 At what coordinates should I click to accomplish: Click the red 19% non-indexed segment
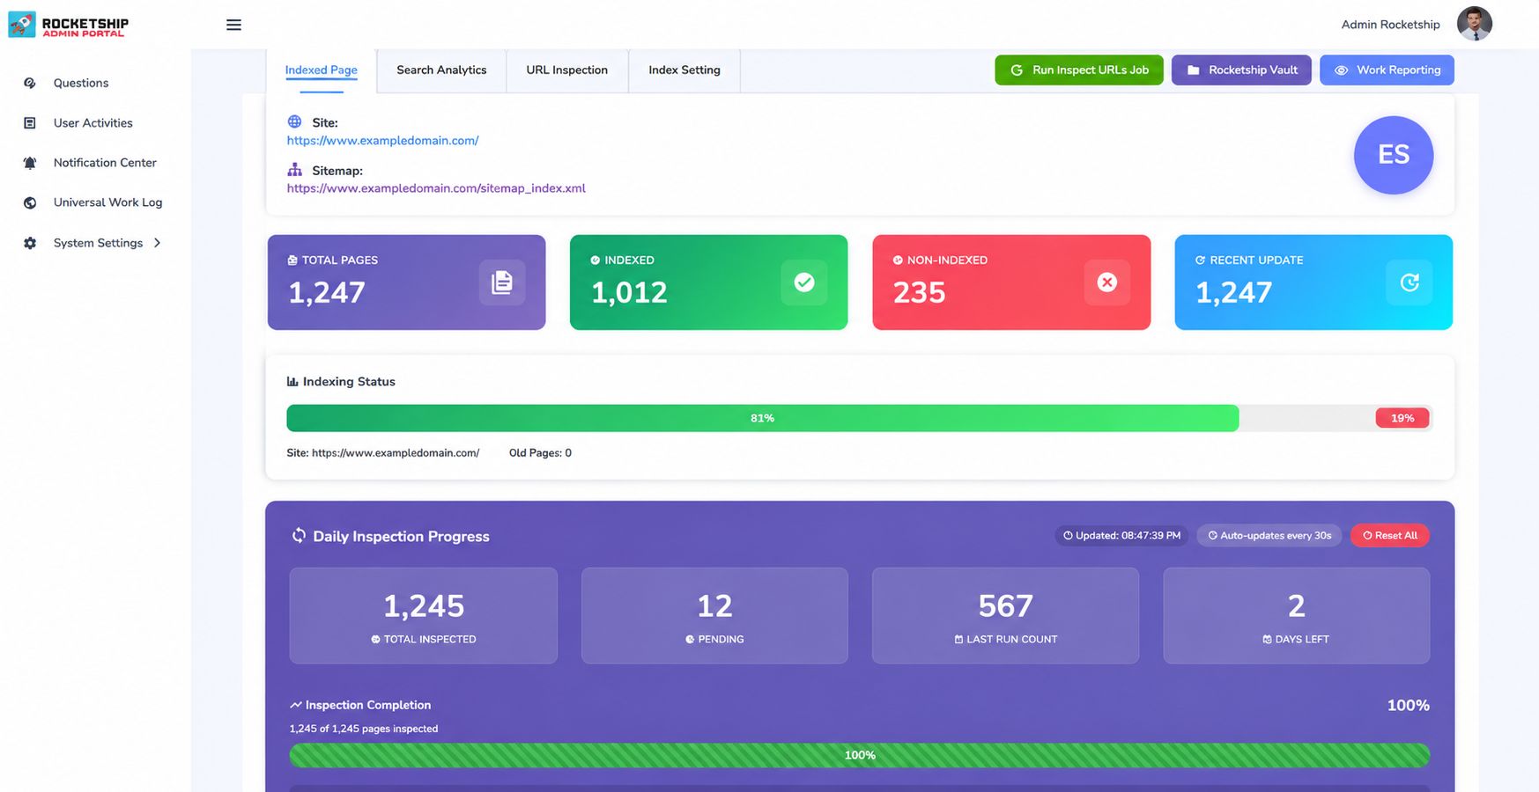click(1402, 418)
